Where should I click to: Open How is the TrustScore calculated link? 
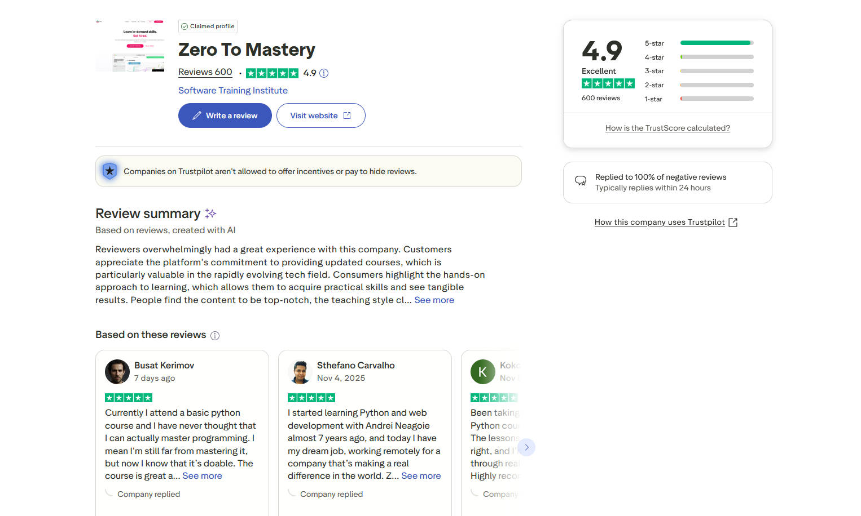click(x=667, y=128)
